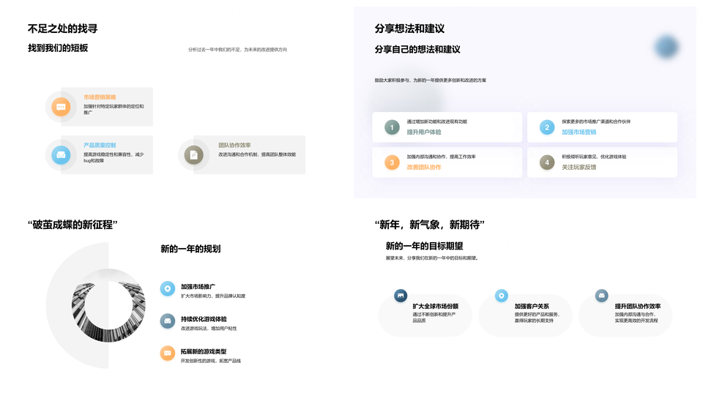Click the “新年，新气象，新期待” title
This screenshot has height=401, width=703.
429,225
